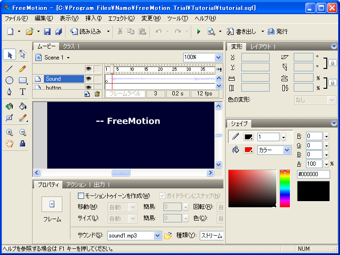This screenshot has height=255, width=340.
Task: Play the movie with green arrow
Action: 198,32
